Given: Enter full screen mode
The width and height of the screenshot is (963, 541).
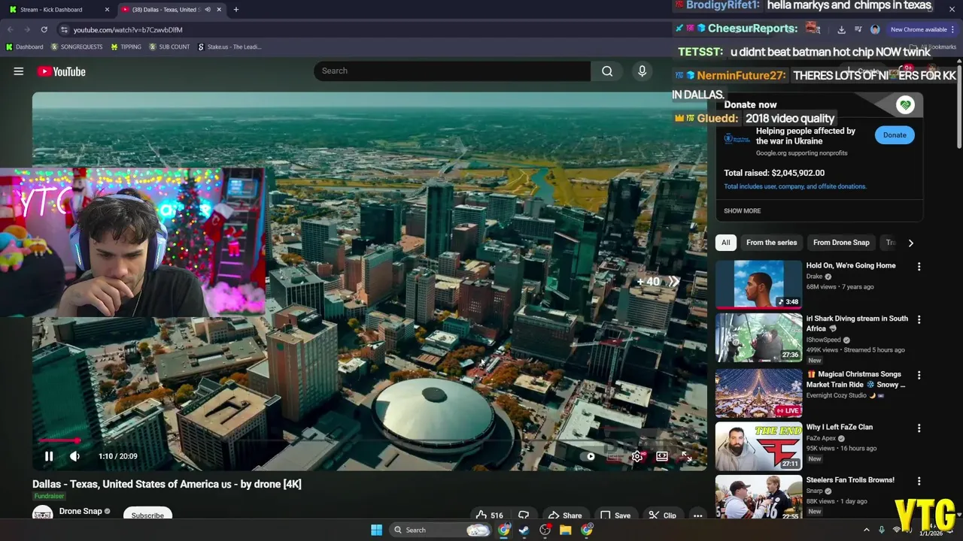Looking at the screenshot, I should [x=686, y=456].
